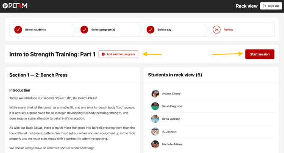284x153 pixels.
Task: Select the Intro to Strength Training title
Action: point(52,54)
